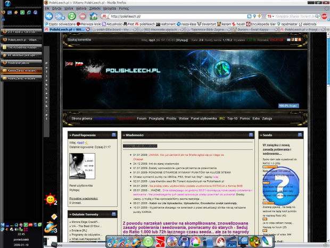
Task: Open the Encyklopedia Gier bookmark
Action: tap(261, 24)
